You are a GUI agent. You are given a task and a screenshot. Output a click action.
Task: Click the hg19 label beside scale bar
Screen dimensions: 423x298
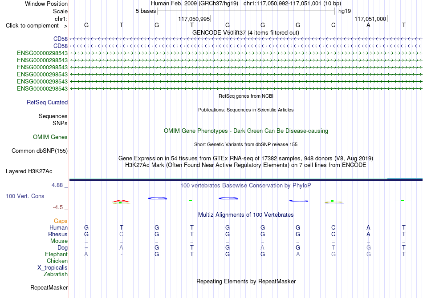345,11
